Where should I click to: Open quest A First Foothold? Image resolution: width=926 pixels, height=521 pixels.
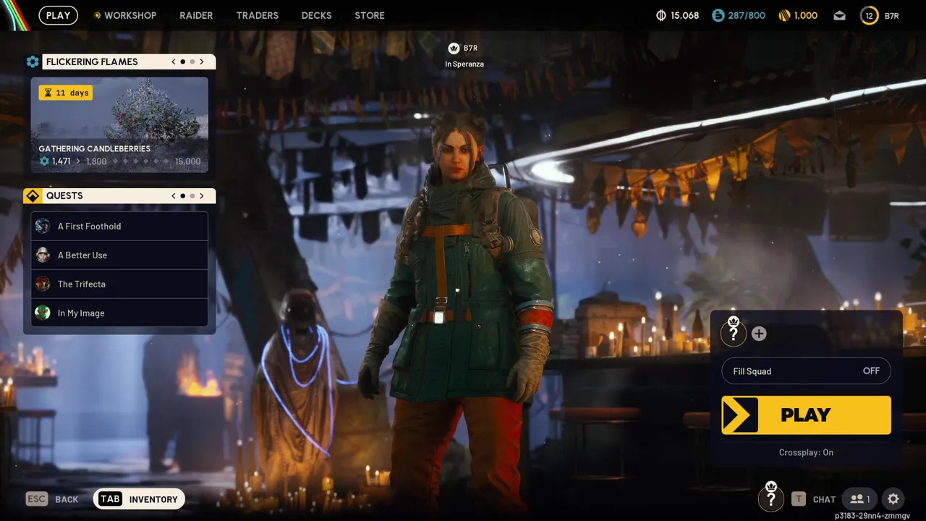click(119, 226)
